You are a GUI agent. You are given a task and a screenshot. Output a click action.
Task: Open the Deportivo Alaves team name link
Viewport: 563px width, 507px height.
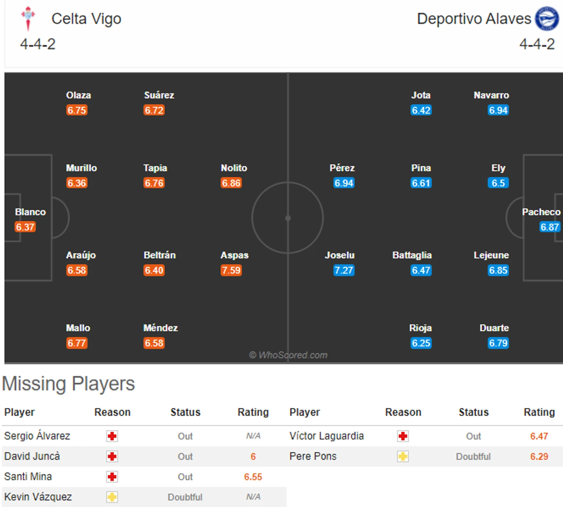click(x=474, y=18)
